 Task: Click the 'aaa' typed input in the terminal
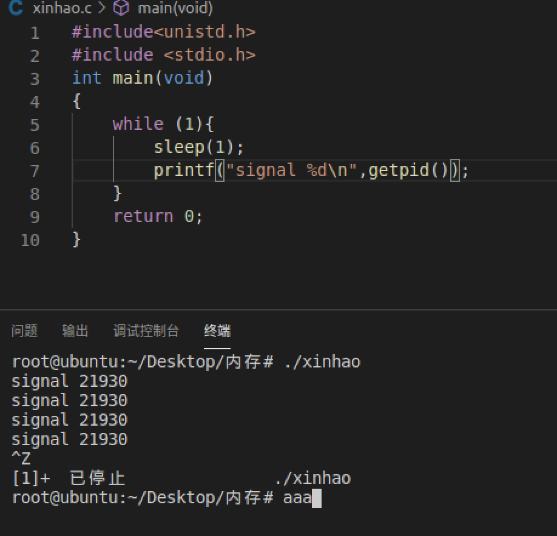pos(297,498)
